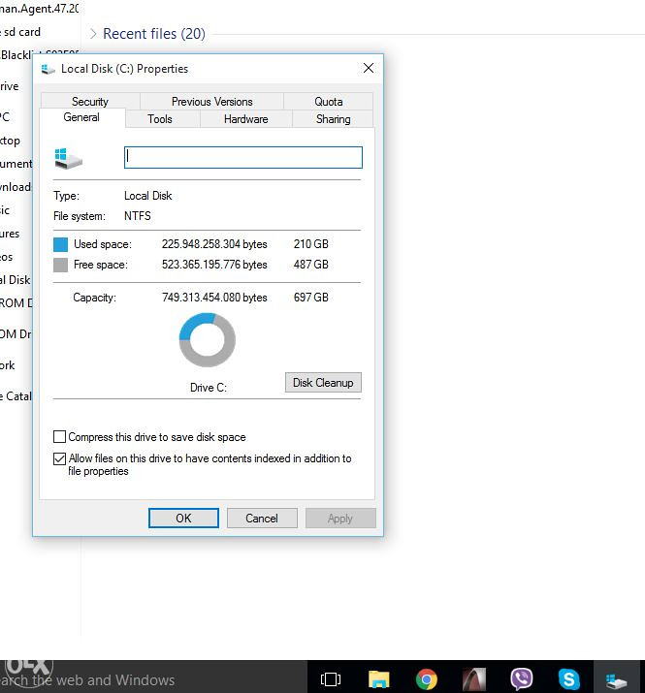Image resolution: width=645 pixels, height=693 pixels.
Task: Close the Local Disk Properties dialog
Action: coord(368,68)
